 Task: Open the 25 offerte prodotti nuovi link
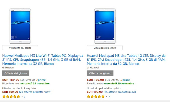120,92
